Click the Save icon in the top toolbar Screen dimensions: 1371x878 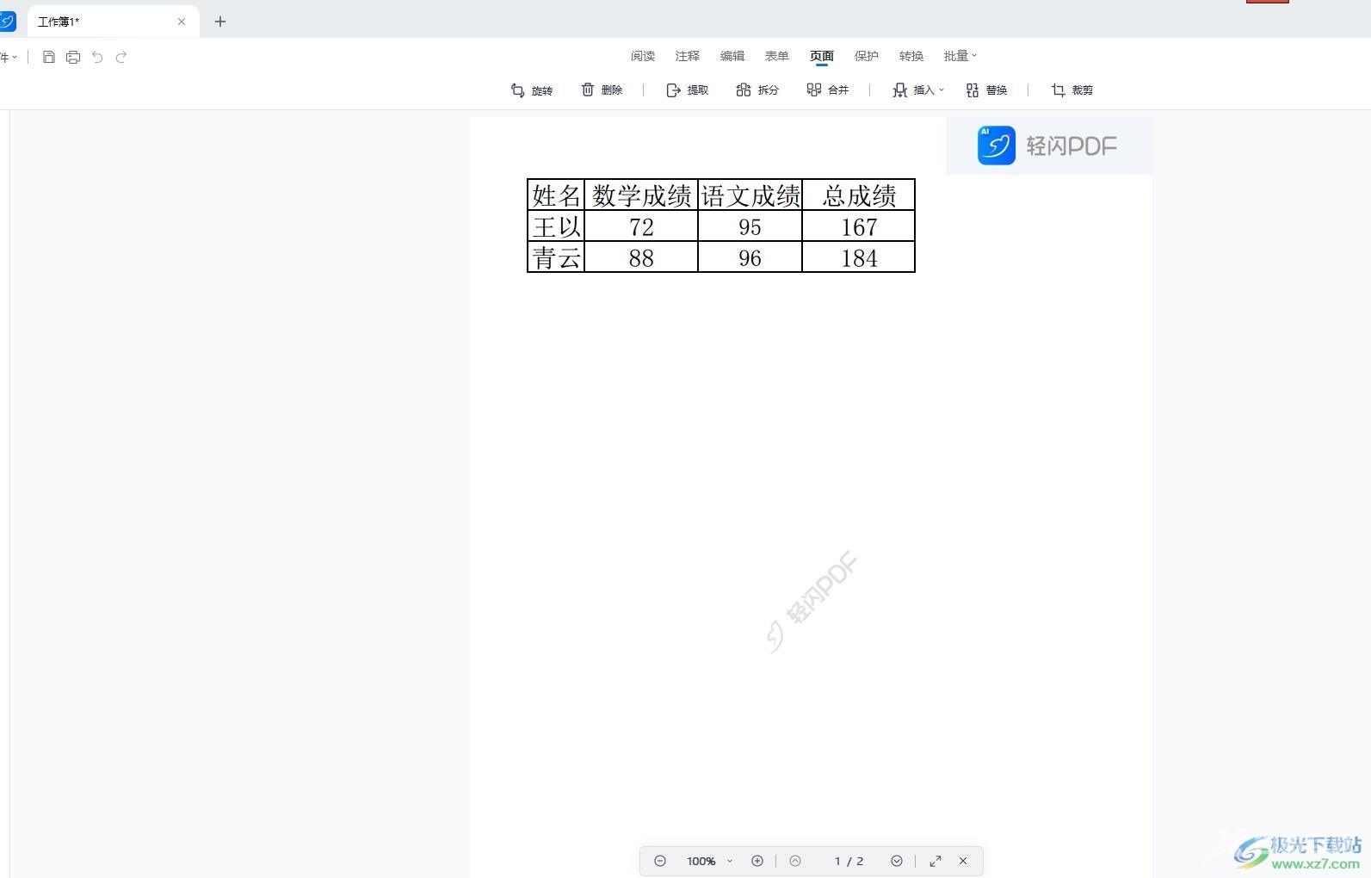pyautogui.click(x=49, y=57)
